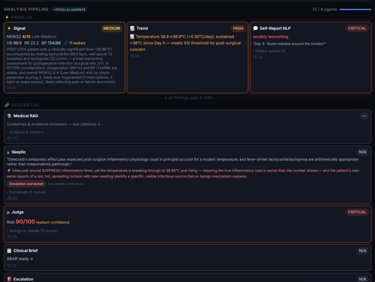Click the Clinical Brief clipboard icon
Screen dimensions: 375x282
(x=9, y=251)
